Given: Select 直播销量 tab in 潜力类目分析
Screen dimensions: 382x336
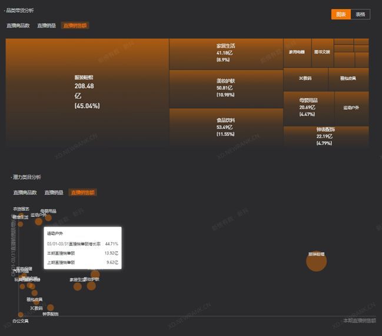Looking at the screenshot, I should click(54, 192).
